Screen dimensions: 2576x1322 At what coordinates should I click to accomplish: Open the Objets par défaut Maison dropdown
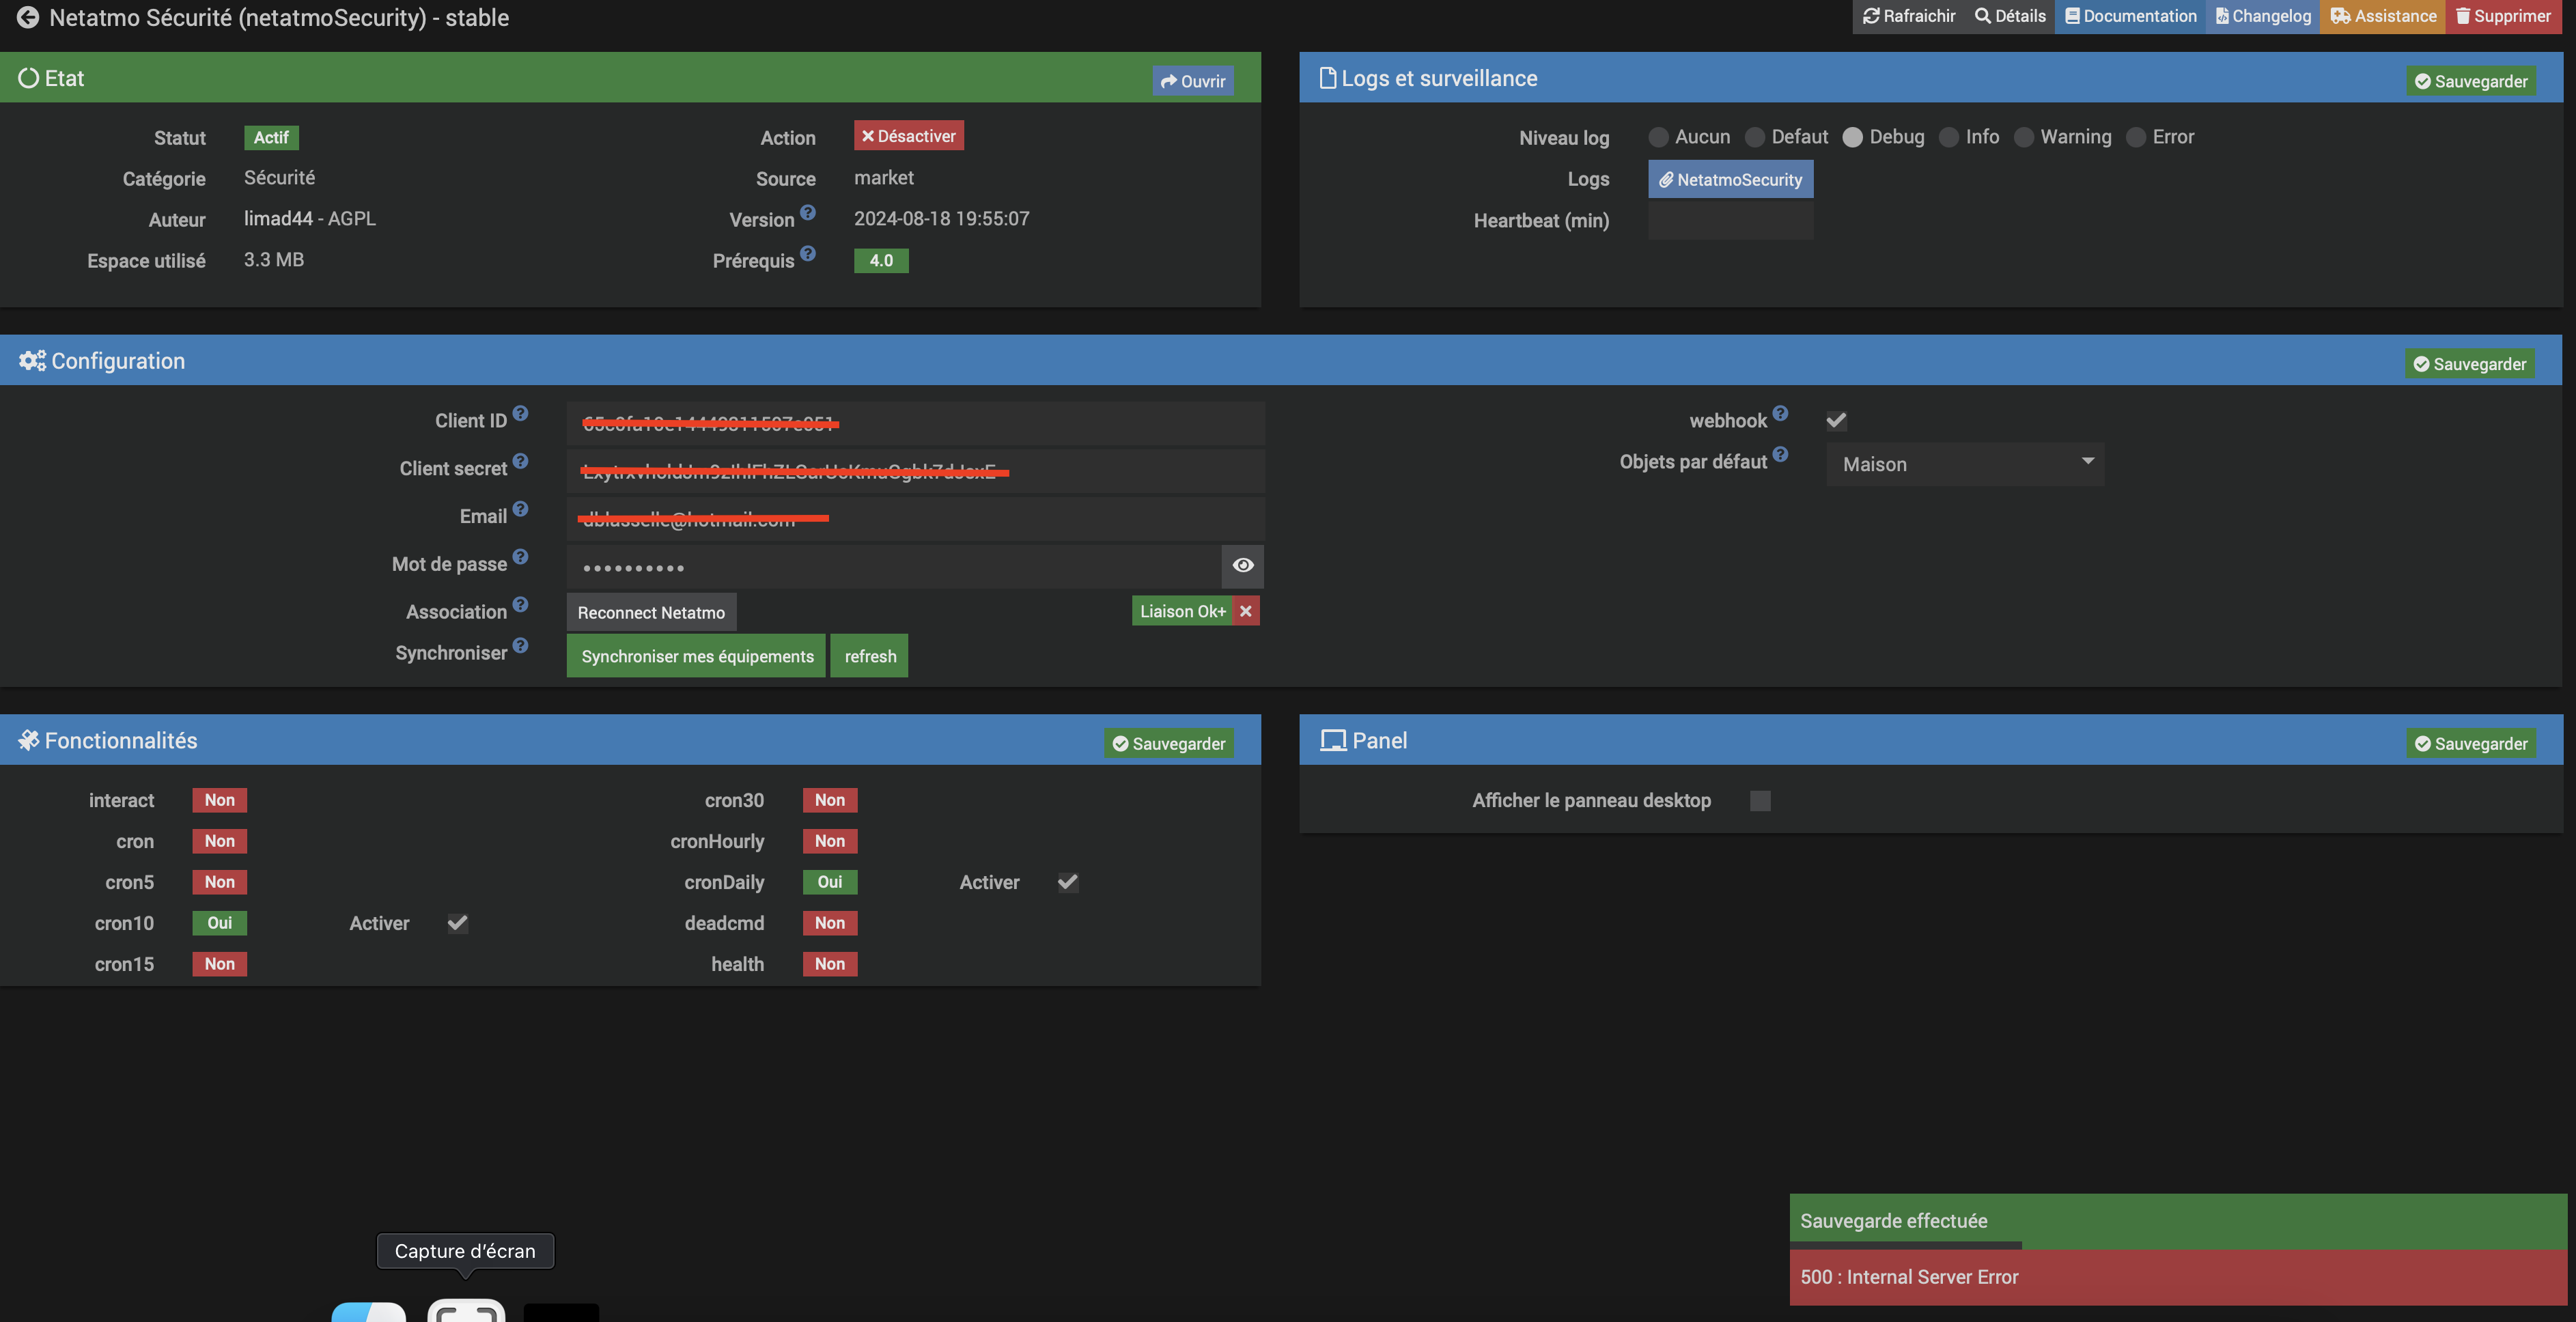pyautogui.click(x=1965, y=464)
